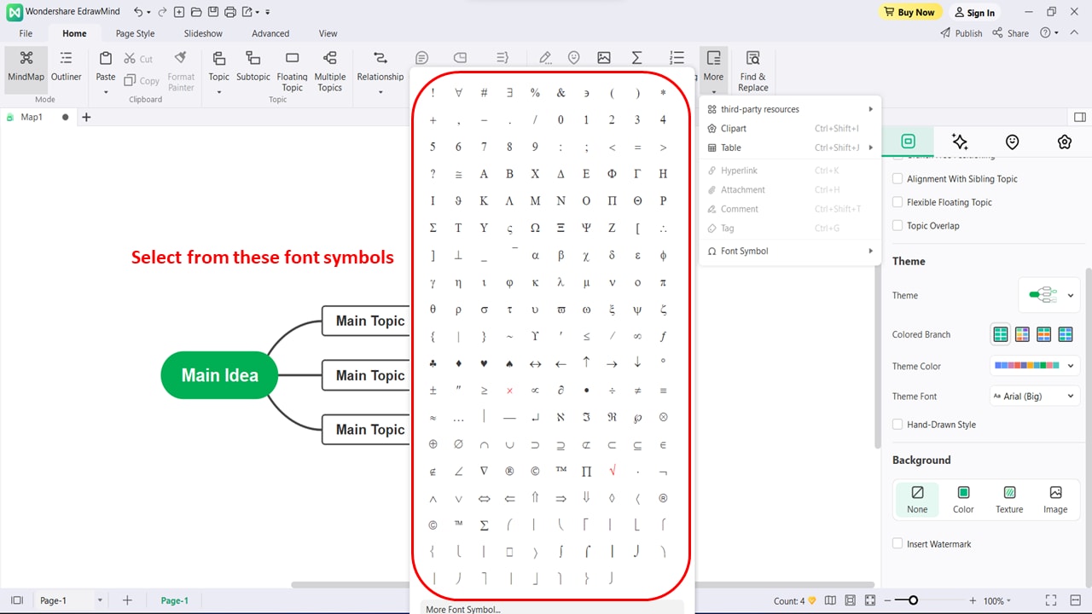Add a Floating Topic
This screenshot has width=1092, height=614.
(x=293, y=71)
